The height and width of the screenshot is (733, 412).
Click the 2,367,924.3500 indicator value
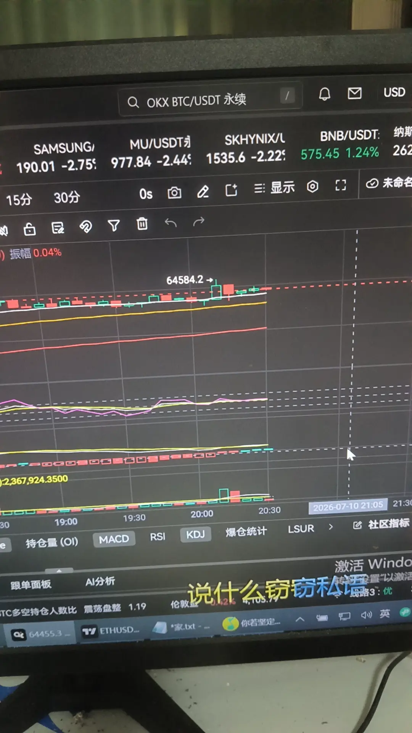coord(35,480)
